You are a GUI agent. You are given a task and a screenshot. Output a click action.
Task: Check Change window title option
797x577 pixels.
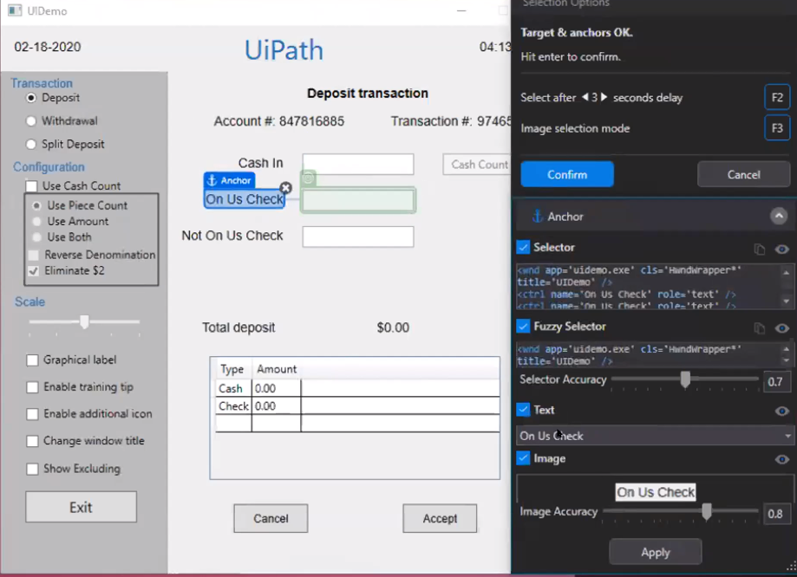pos(32,441)
